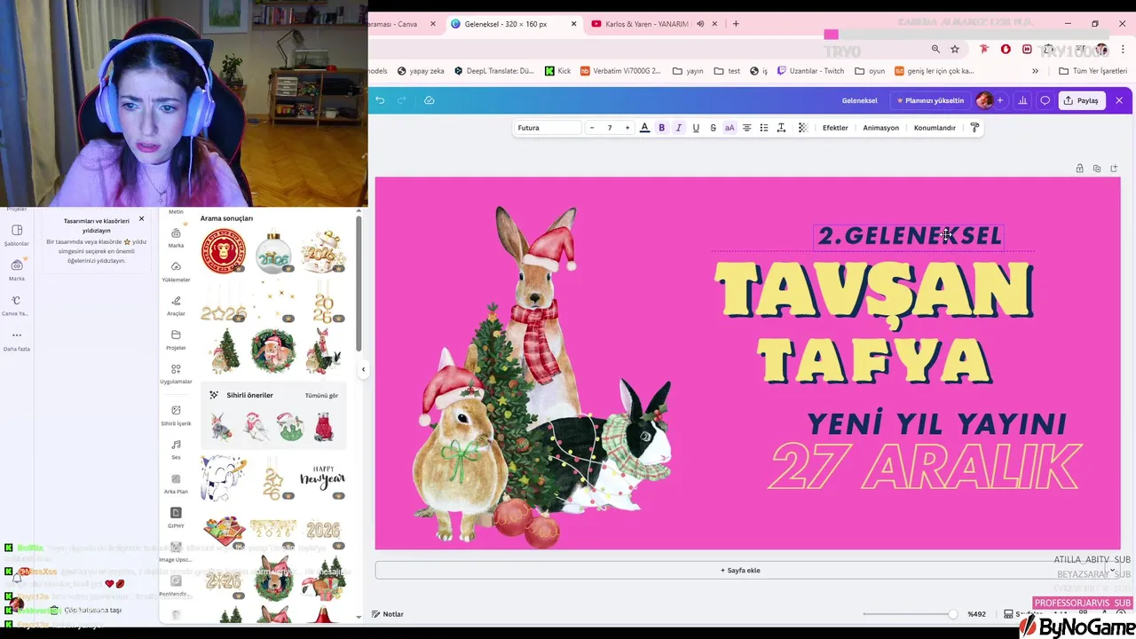
Task: Bookmark this page with star icon
Action: click(x=955, y=49)
